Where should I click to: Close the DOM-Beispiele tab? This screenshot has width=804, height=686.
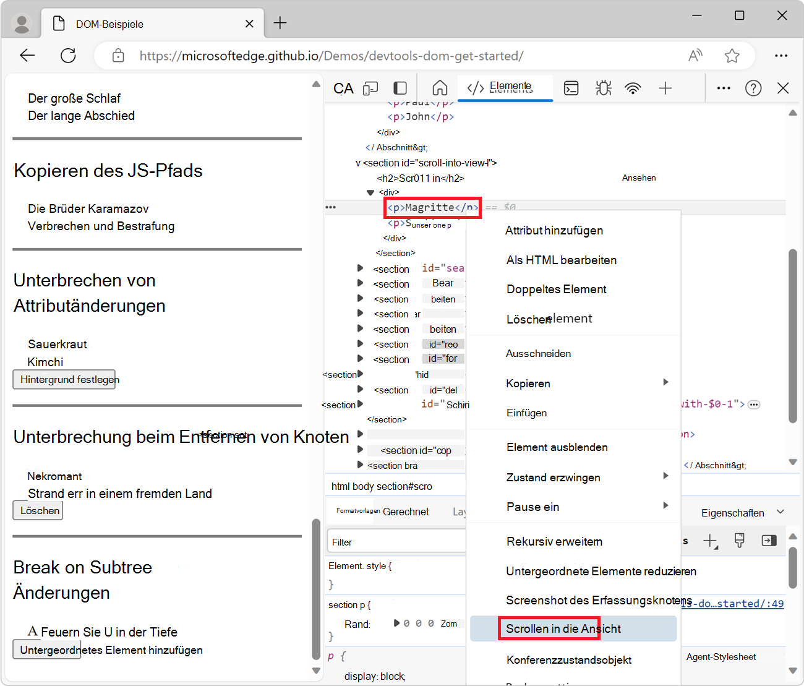click(249, 24)
